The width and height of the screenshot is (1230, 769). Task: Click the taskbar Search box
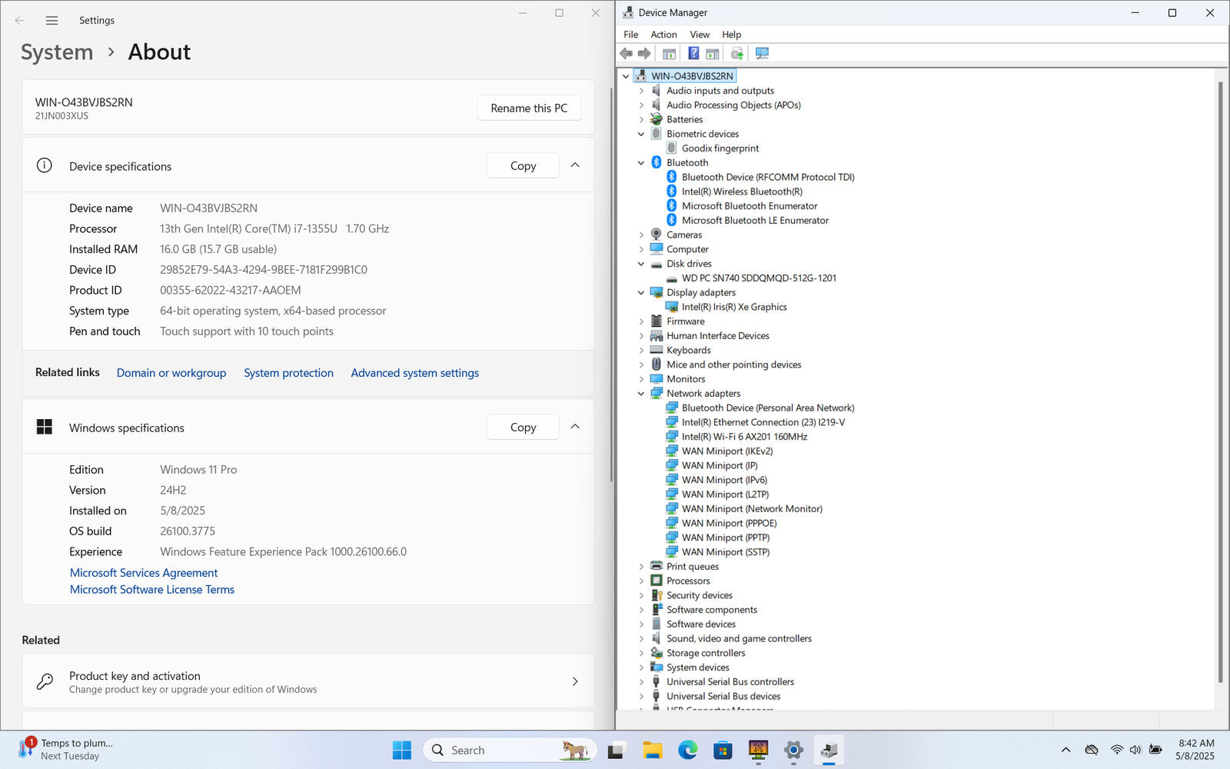coord(510,751)
